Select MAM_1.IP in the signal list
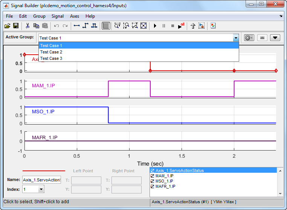 pyautogui.click(x=164, y=176)
